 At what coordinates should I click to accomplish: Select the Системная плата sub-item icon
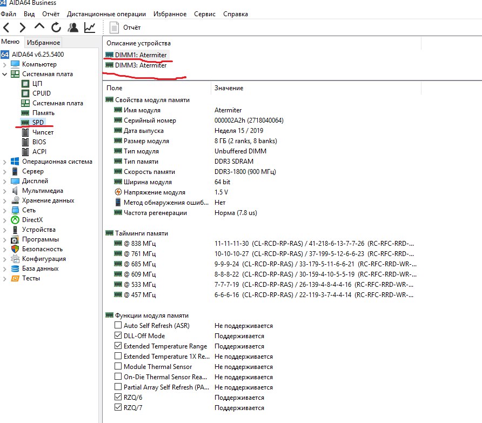click(x=25, y=103)
